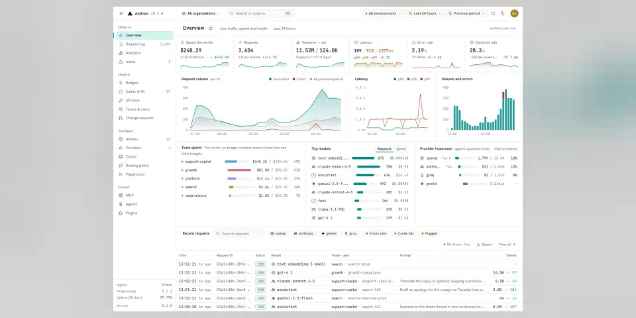
Task: Click the Export button for recent requests
Action: (x=484, y=244)
